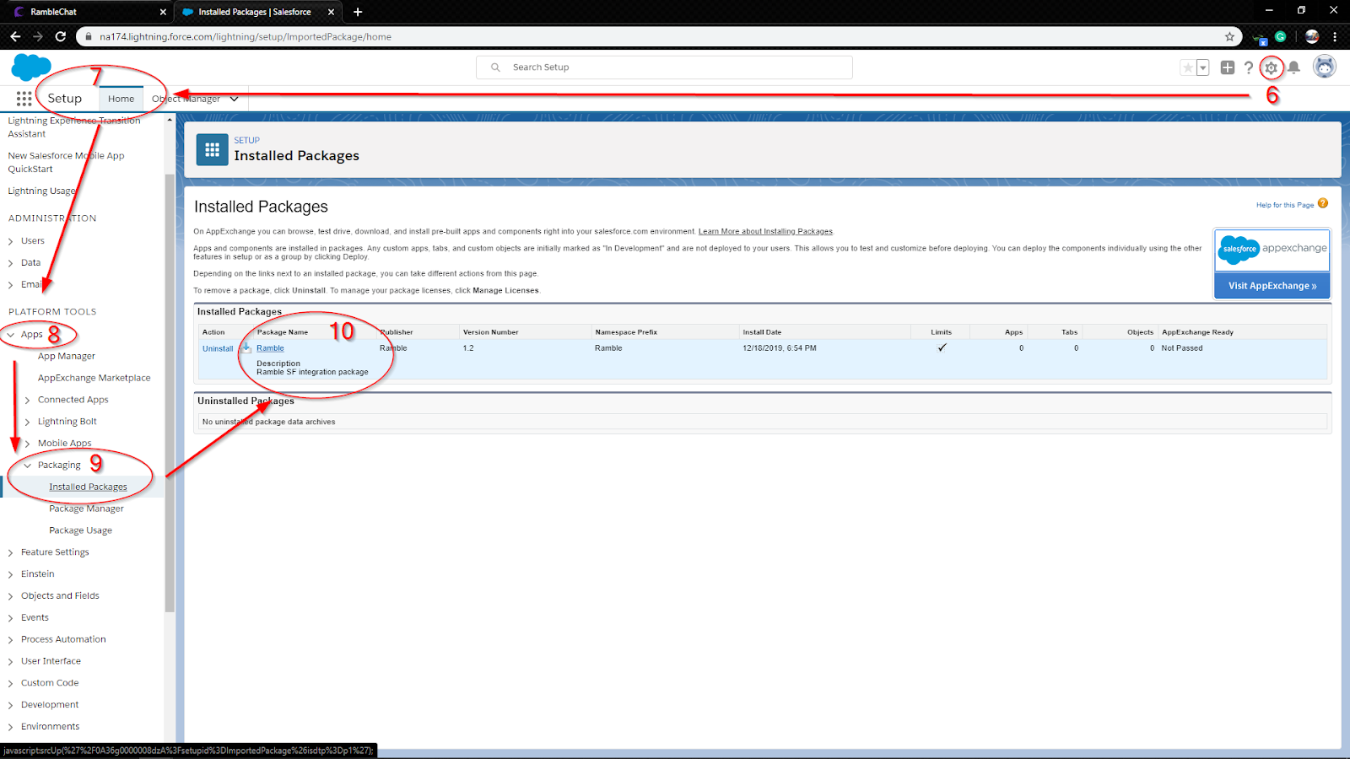Click the Grammarly extension icon

pos(1280,36)
